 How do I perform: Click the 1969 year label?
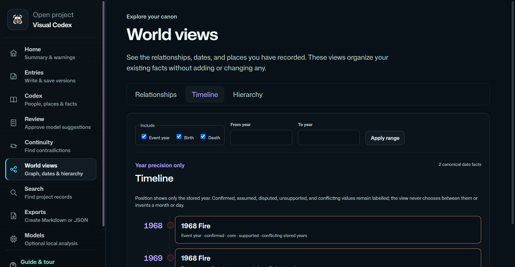point(153,258)
